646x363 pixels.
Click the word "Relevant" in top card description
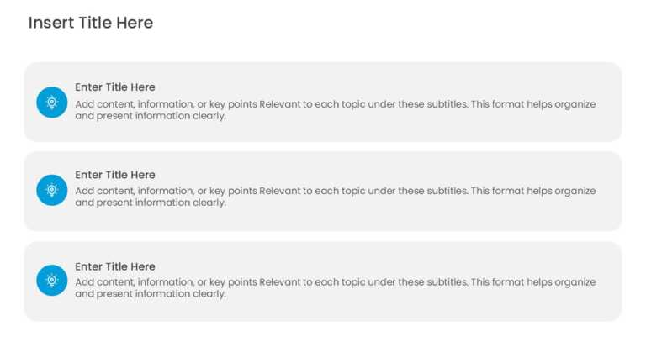(x=280, y=104)
